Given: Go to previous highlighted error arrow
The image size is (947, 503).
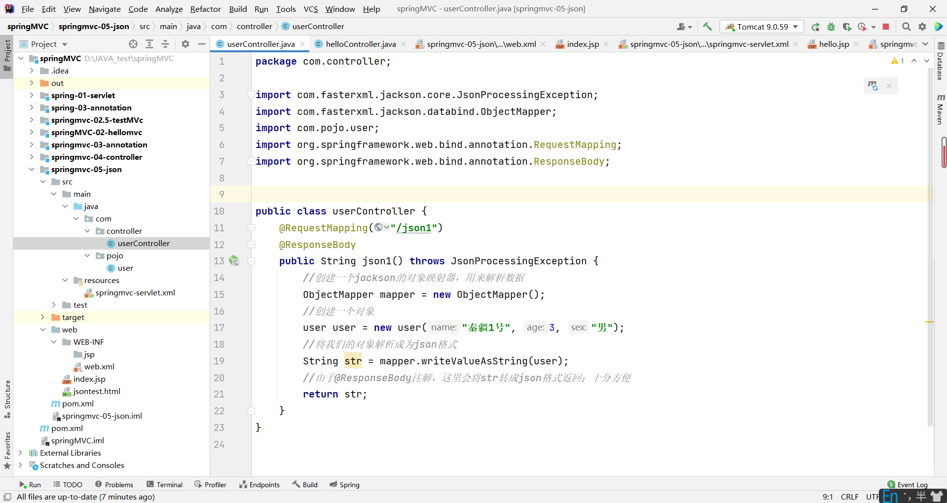Looking at the screenshot, I should tap(914, 61).
